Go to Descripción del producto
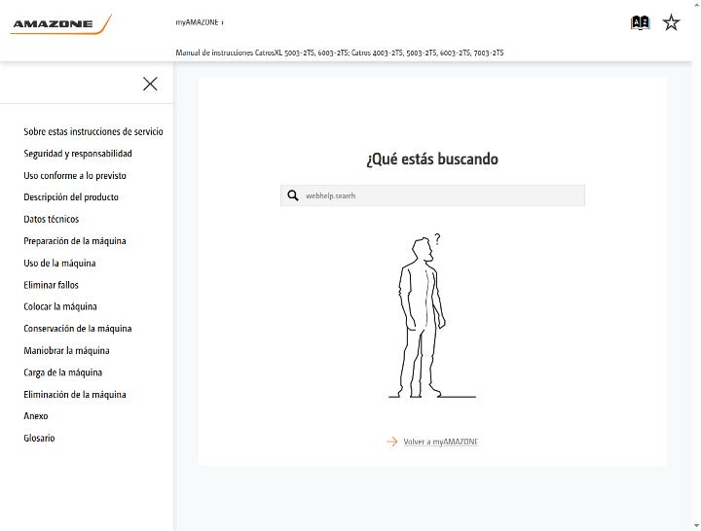 pos(71,197)
